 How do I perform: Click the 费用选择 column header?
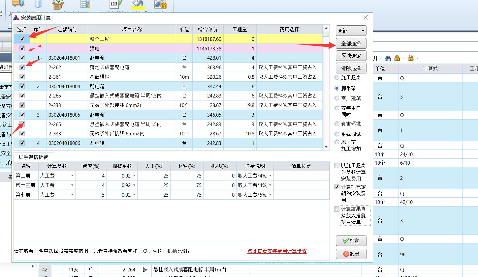(289, 29)
